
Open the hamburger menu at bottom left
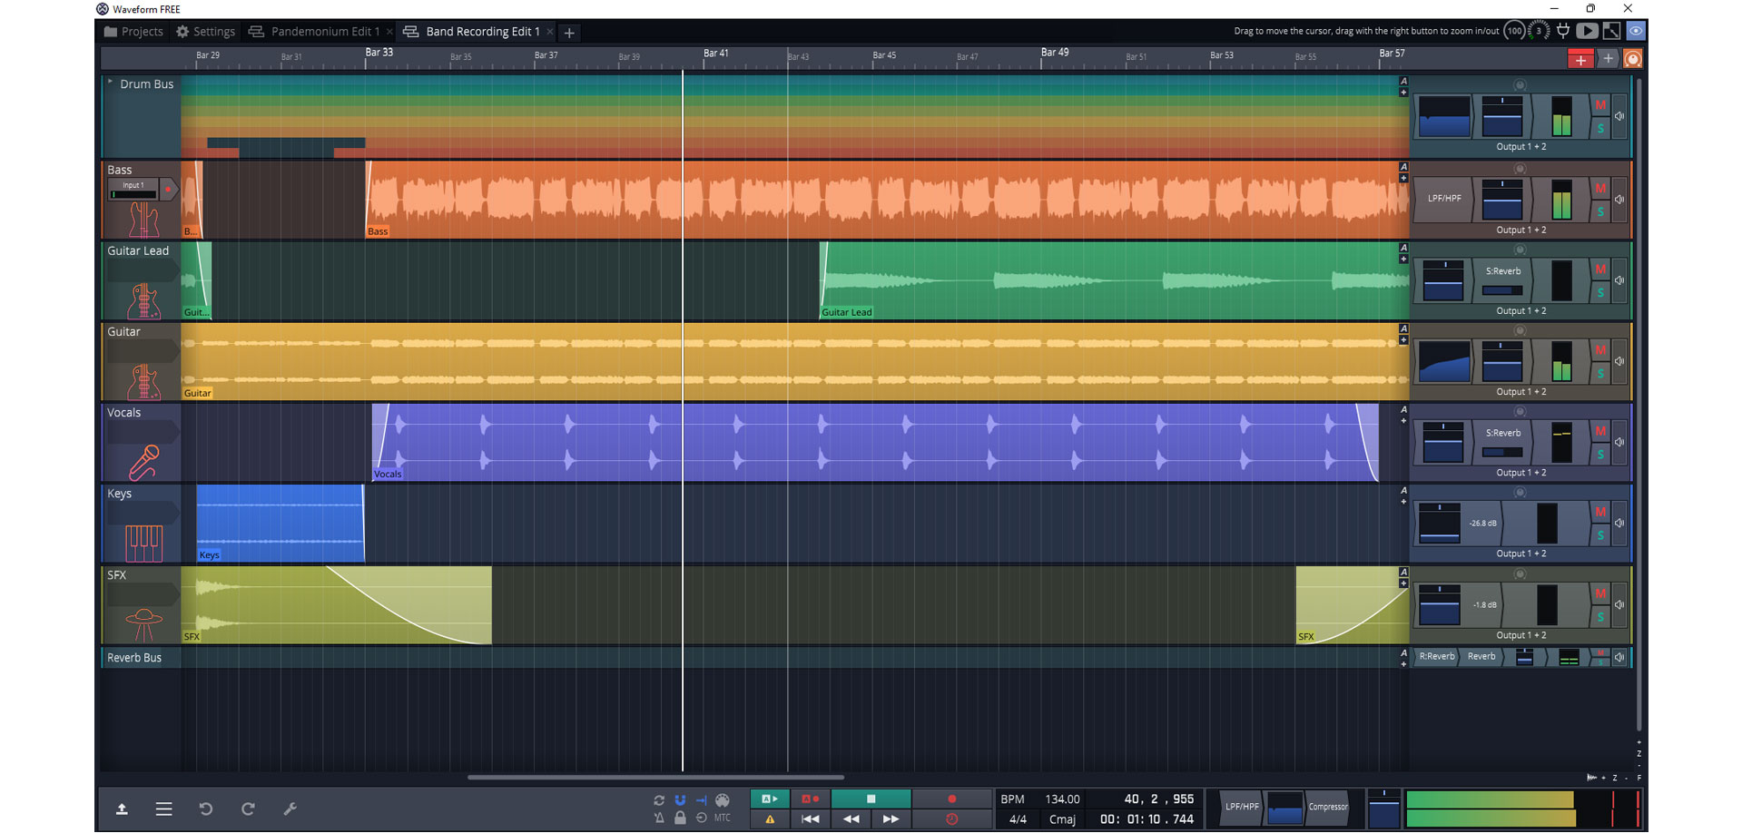[x=163, y=809]
